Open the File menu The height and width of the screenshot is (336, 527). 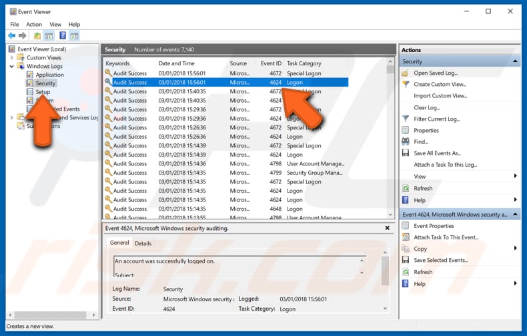(x=15, y=24)
